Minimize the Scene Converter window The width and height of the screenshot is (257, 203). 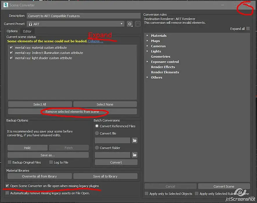[x=222, y=5]
